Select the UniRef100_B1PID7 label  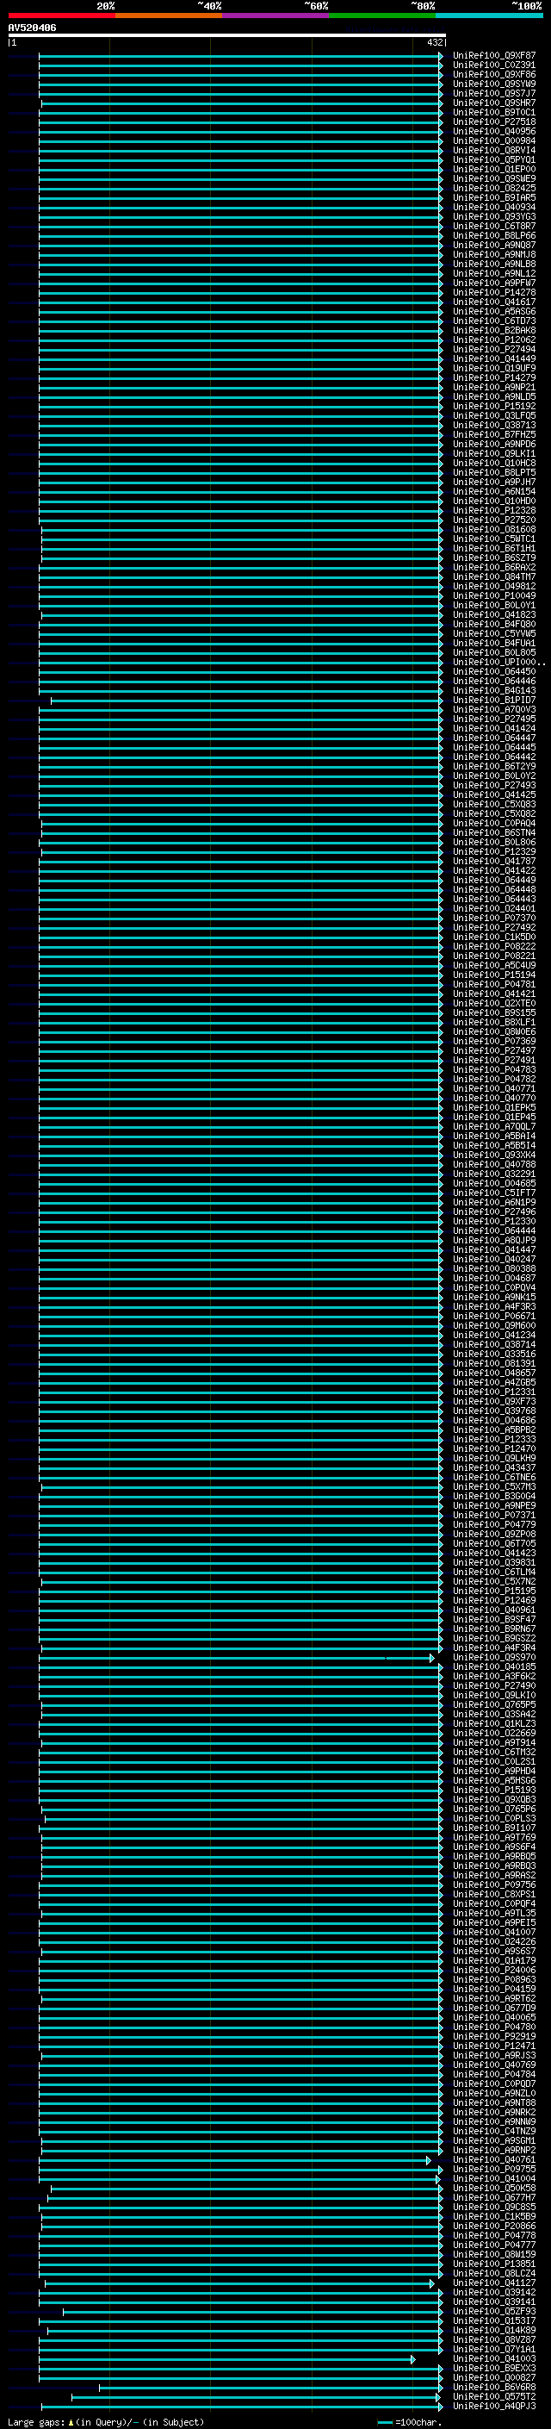pos(494,700)
